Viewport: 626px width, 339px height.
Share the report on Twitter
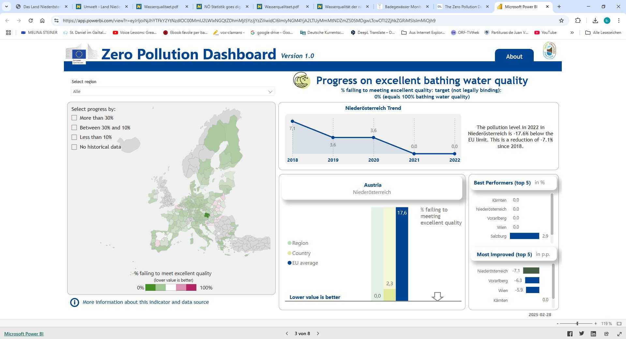point(582,333)
